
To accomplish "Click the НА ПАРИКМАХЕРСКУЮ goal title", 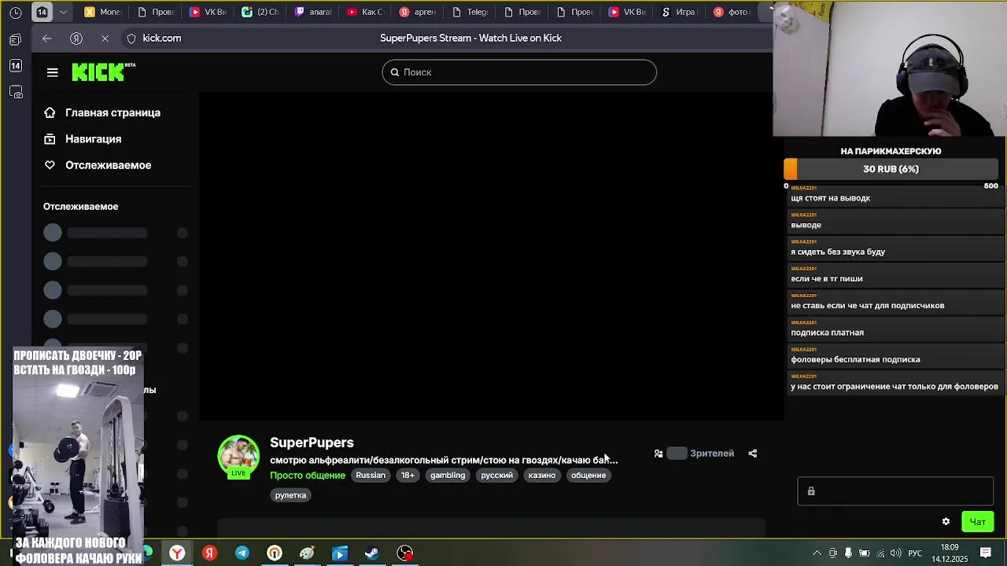I will tap(891, 151).
